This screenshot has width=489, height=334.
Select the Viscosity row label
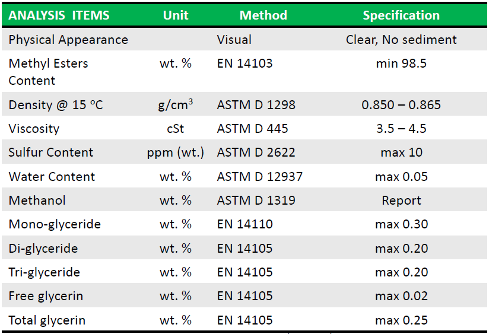coord(34,129)
